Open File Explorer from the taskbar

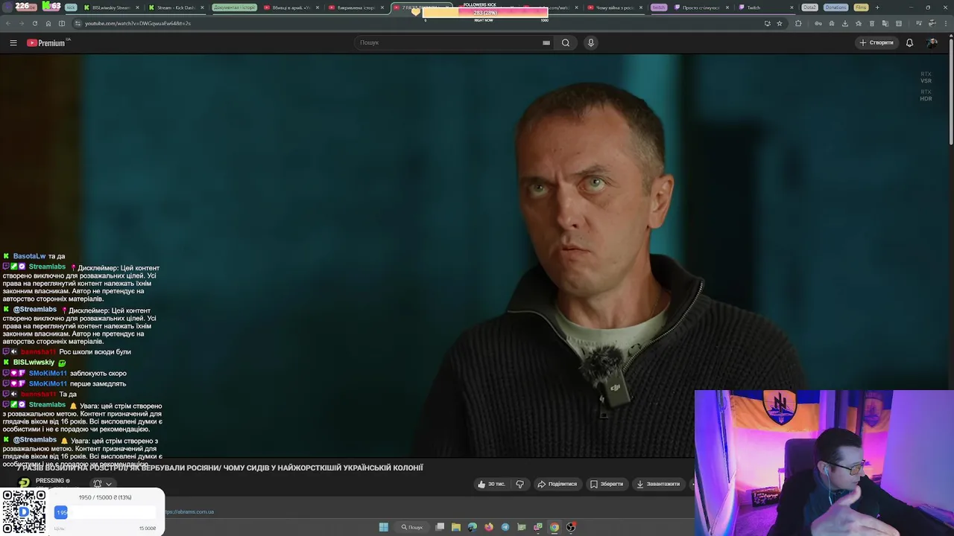(456, 527)
